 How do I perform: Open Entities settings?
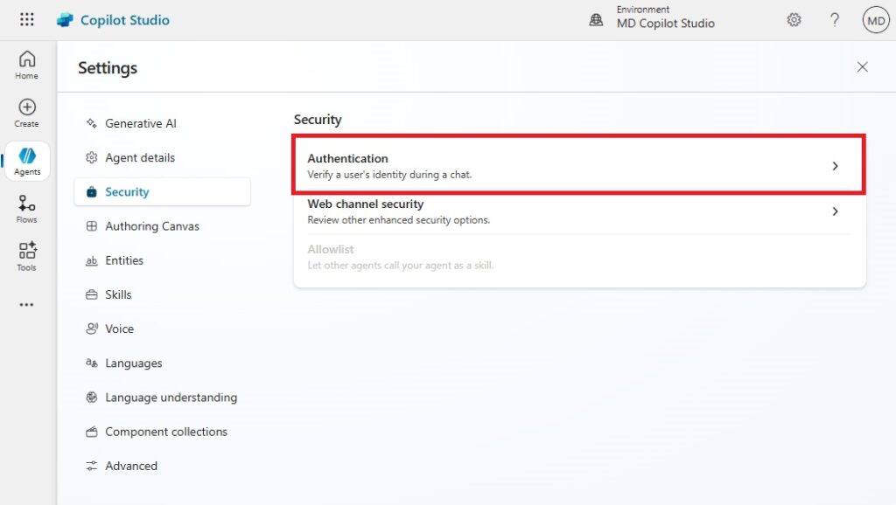click(x=162, y=260)
